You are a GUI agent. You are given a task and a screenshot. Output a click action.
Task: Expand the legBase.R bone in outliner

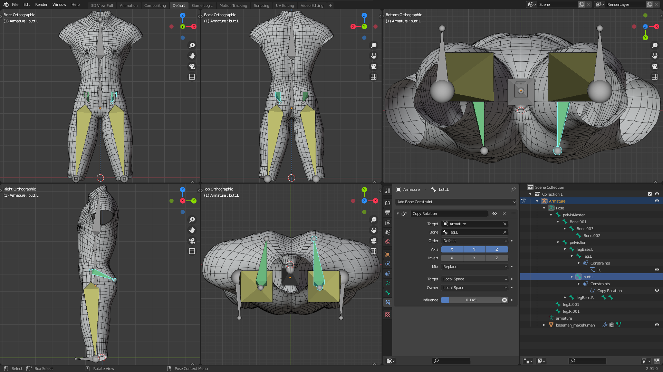point(565,298)
